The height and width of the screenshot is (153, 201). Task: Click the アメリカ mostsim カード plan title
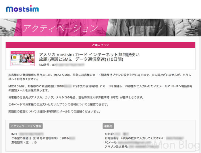point(89,57)
